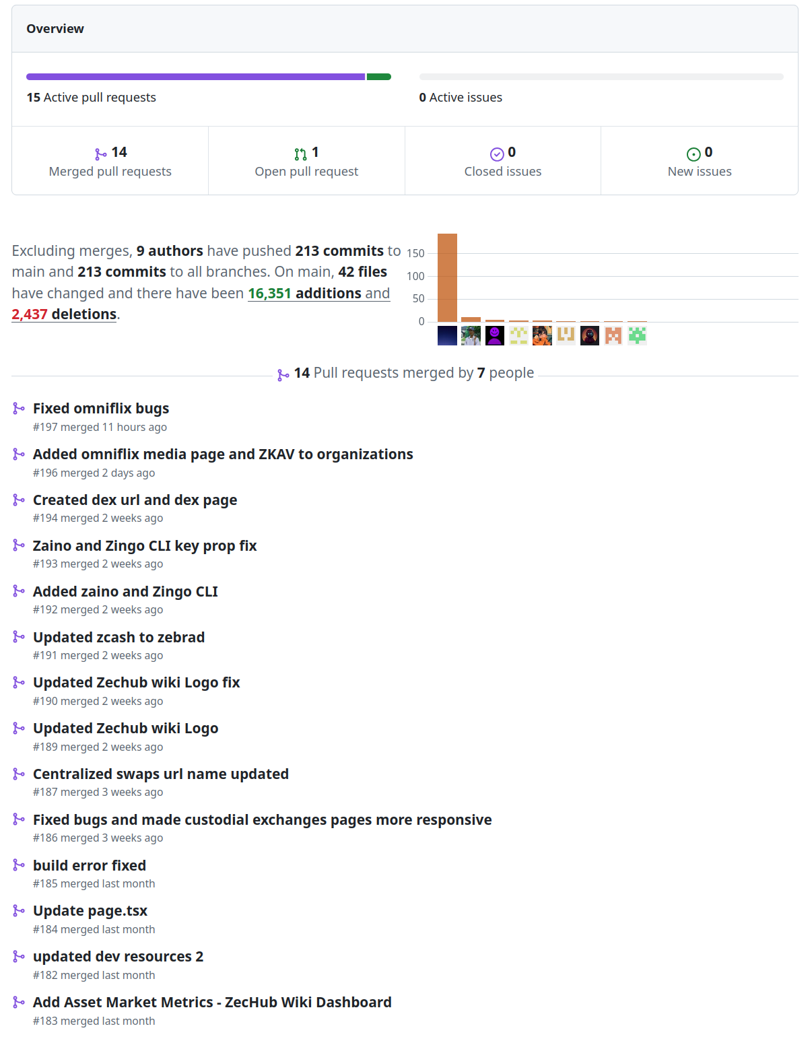The width and height of the screenshot is (812, 1047).
Task: Click the purple smiley contributor avatar
Action: pyautogui.click(x=495, y=335)
